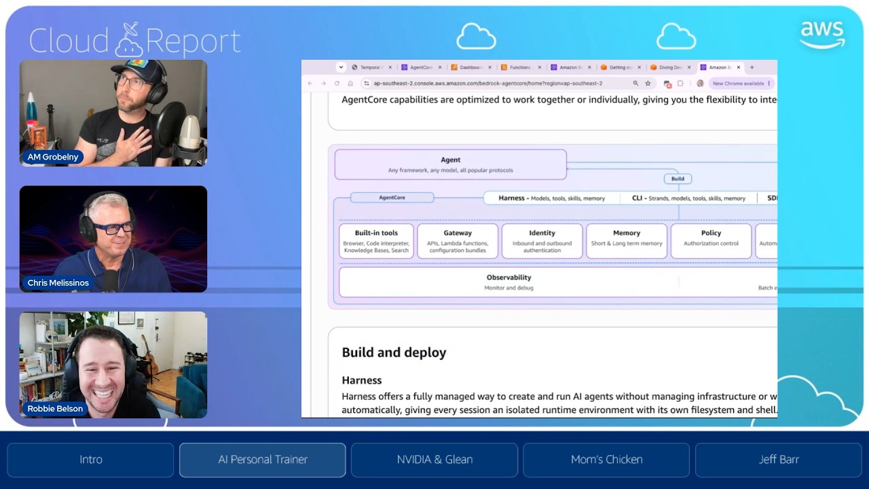
Task: Bookmark this page with the star icon
Action: coord(648,84)
